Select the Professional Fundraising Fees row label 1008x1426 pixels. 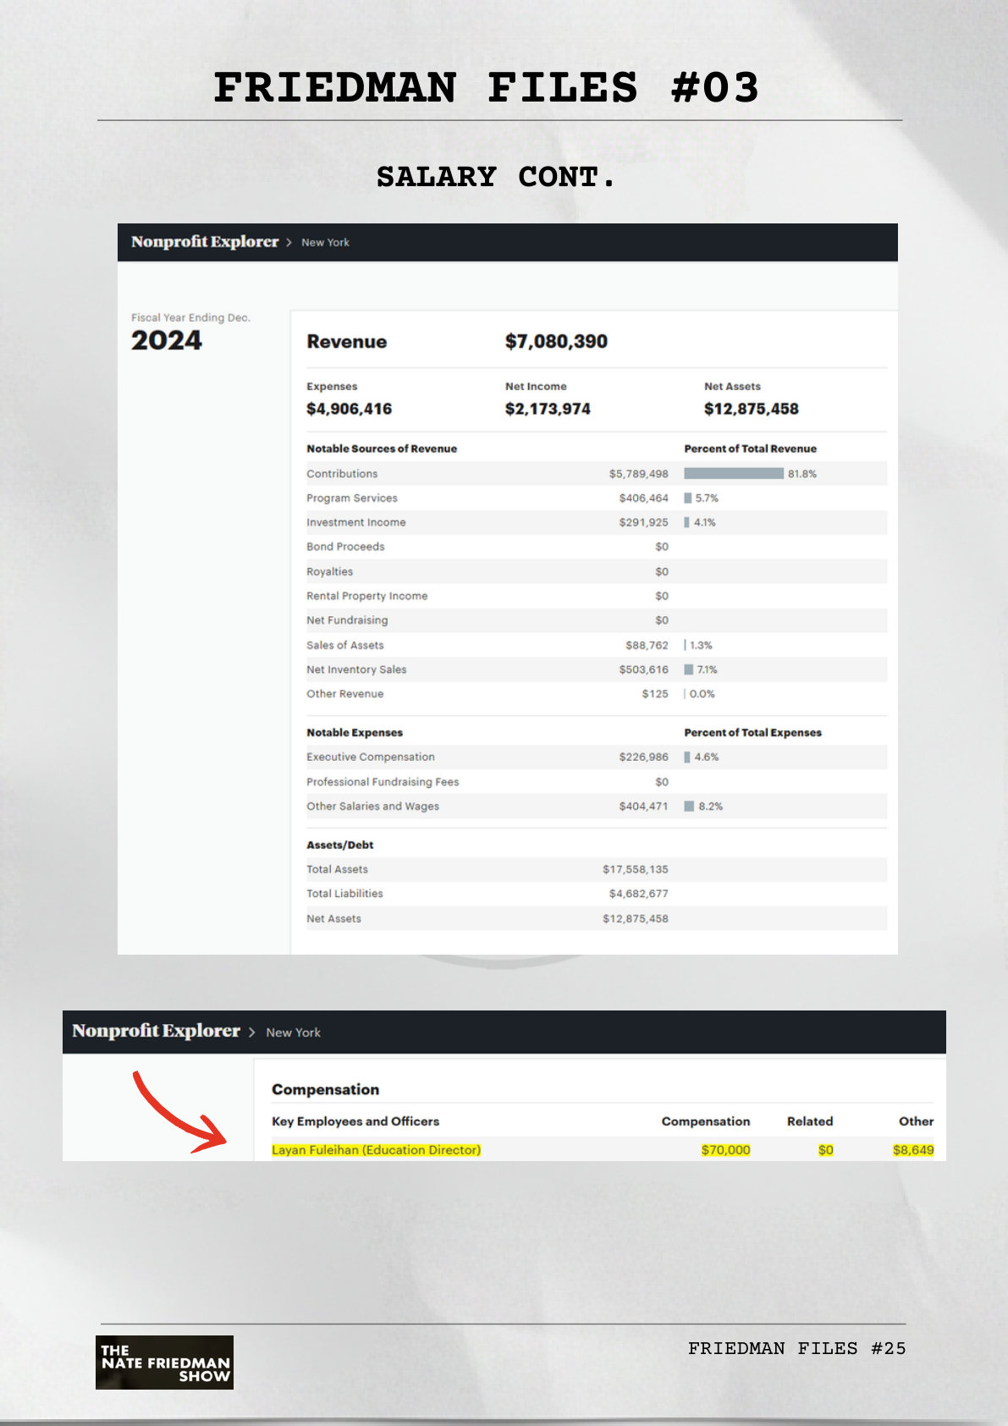[x=383, y=783]
